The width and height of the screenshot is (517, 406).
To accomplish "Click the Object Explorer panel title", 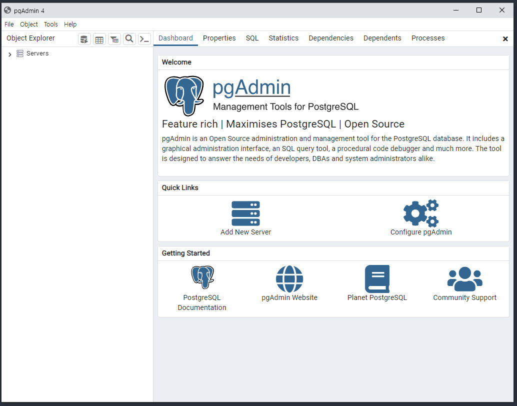I will click(30, 38).
